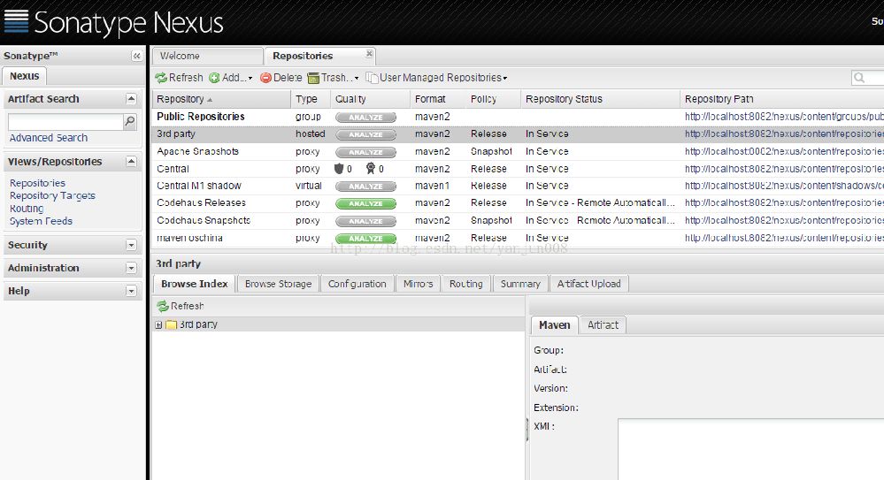This screenshot has width=884, height=480.
Task: Select the Nexus tab in sidebar
Action: [24, 76]
